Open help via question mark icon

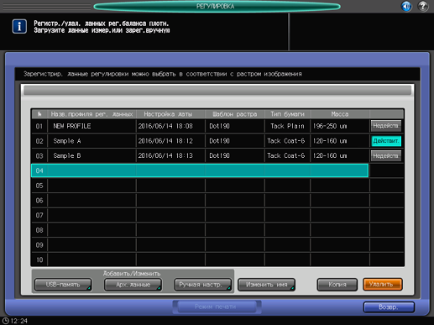(423, 6)
